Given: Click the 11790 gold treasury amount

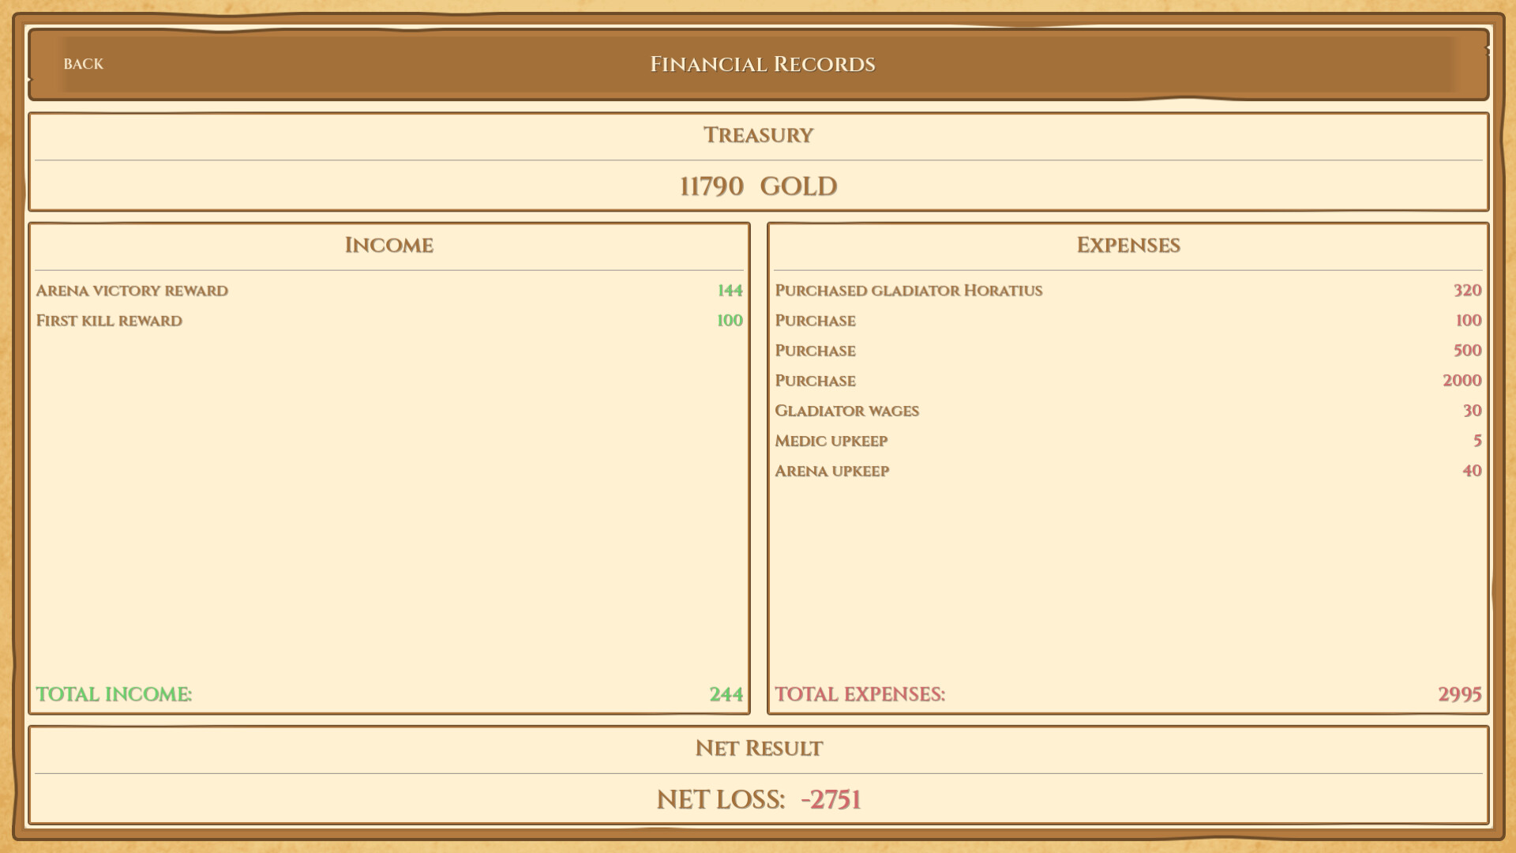Looking at the screenshot, I should tap(757, 186).
